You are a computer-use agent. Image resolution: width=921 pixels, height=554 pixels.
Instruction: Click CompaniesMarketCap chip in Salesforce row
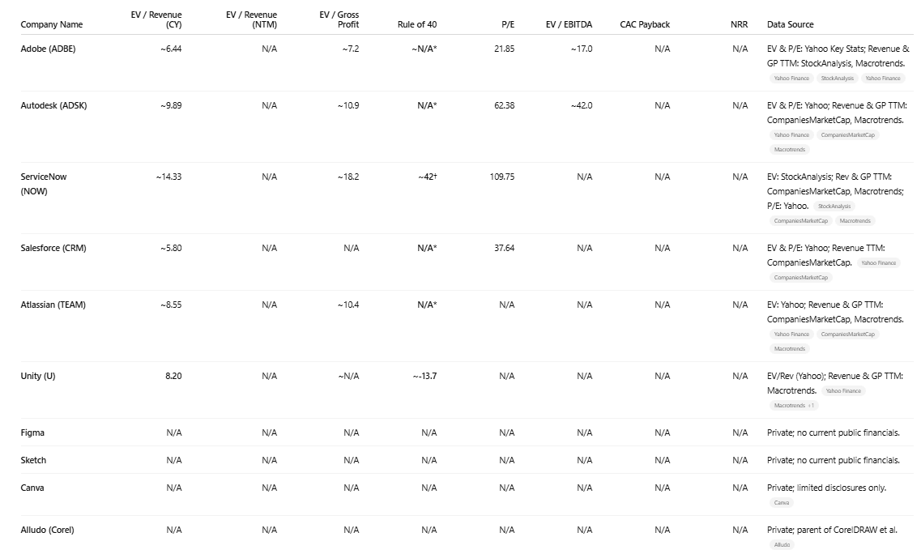click(800, 277)
